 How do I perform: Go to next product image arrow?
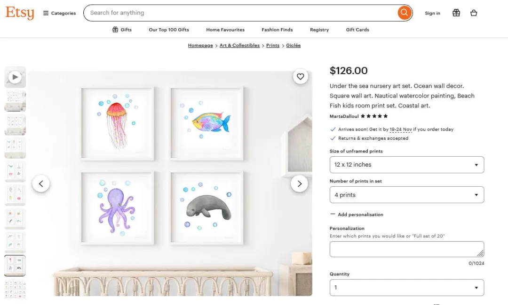coord(299,183)
